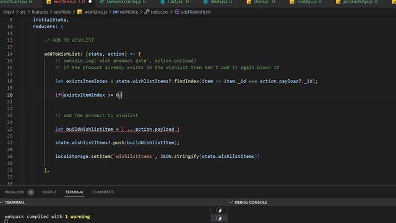Click 'action.payload?._id' on line 18

286,81
